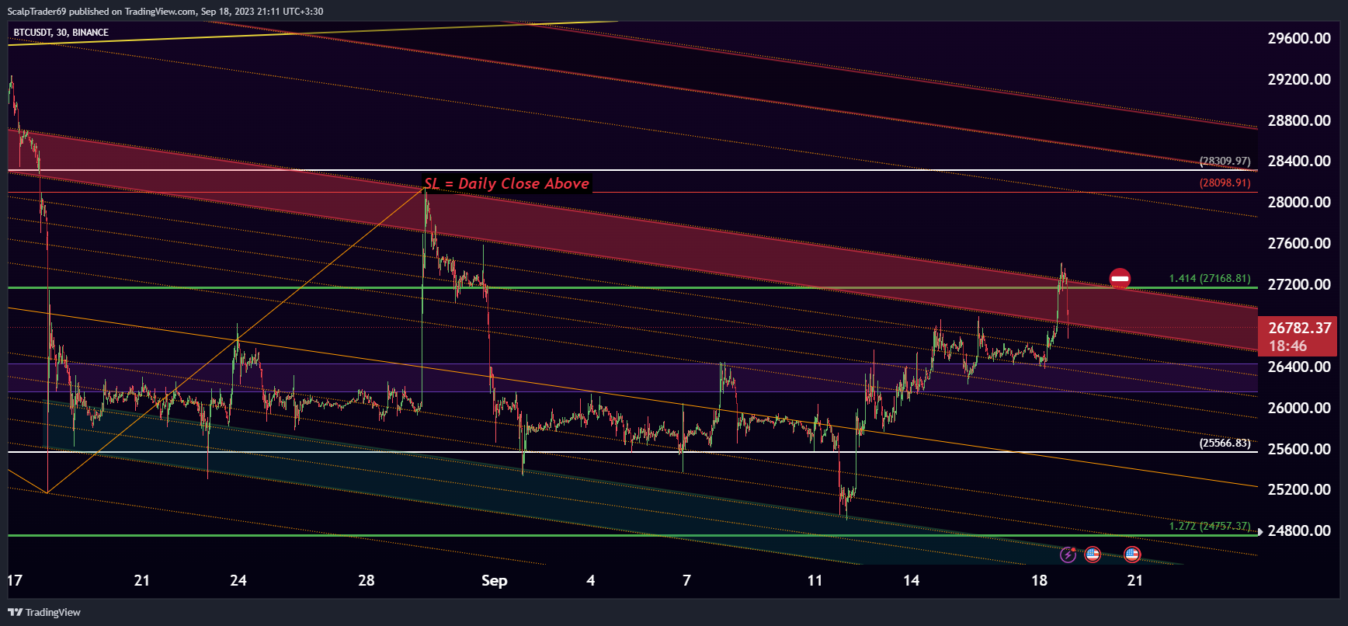Click the 29600.00 price axis label

point(1299,38)
